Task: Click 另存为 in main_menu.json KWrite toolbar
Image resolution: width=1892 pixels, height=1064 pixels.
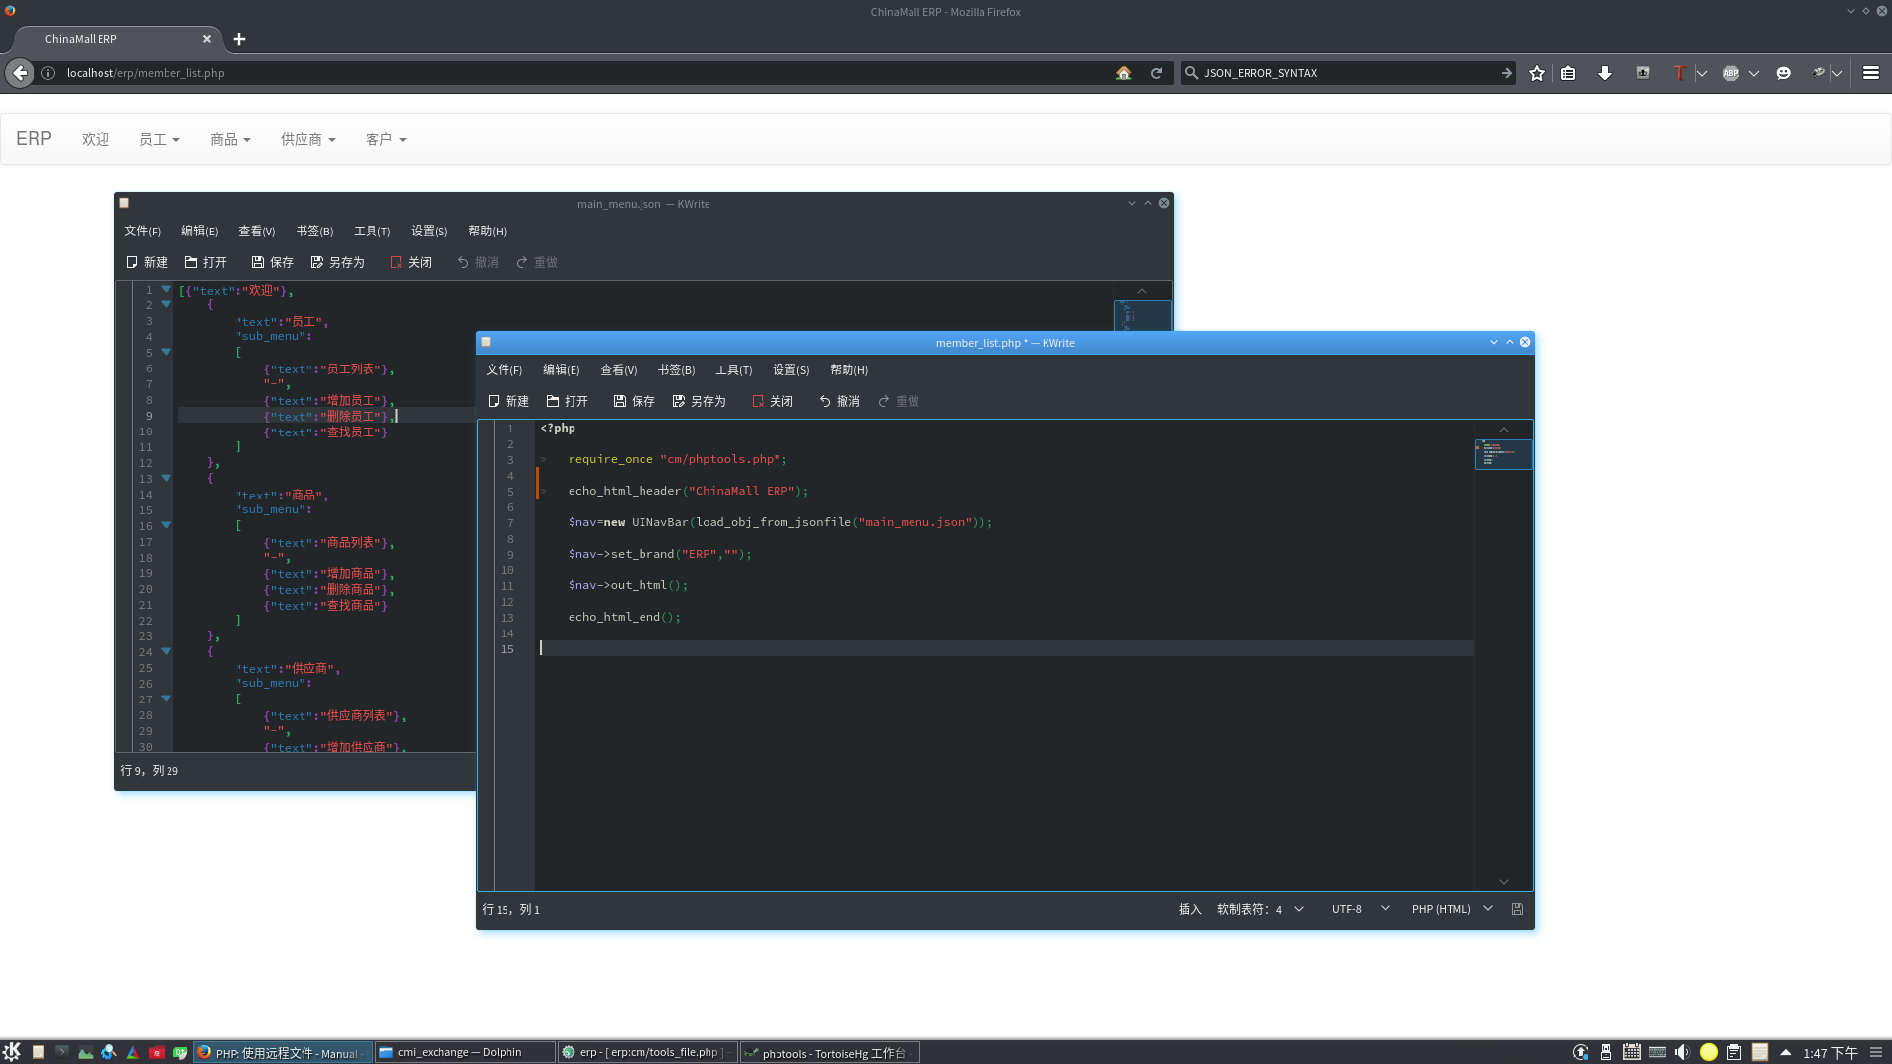Action: [x=338, y=262]
